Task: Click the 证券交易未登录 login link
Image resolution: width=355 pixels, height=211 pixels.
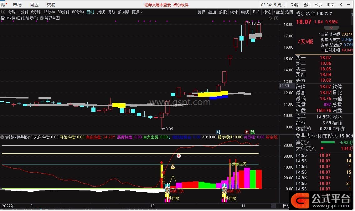Action: (157, 5)
